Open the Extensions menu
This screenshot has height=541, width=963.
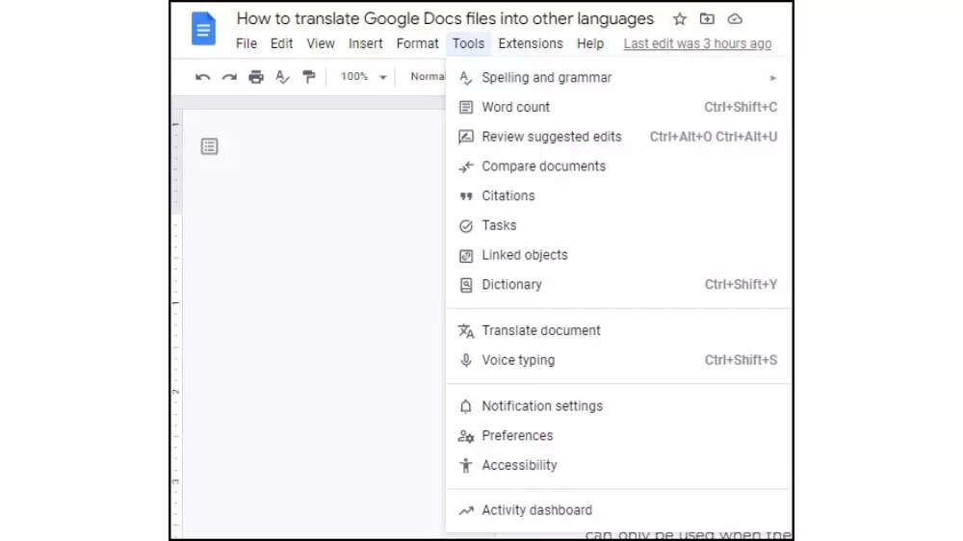pos(531,43)
